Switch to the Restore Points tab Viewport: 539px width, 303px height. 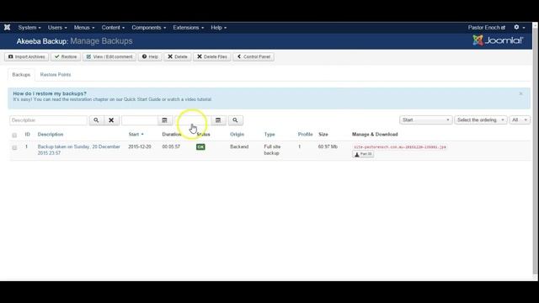[x=56, y=75]
